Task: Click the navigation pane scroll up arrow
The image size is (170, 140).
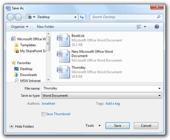Action: pyautogui.click(x=48, y=34)
